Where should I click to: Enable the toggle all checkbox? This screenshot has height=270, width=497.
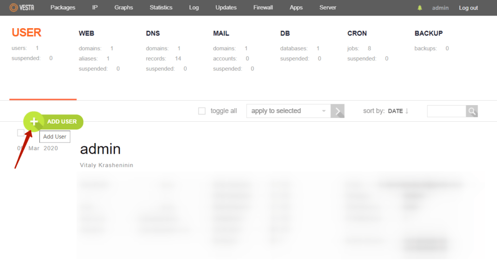tap(202, 111)
